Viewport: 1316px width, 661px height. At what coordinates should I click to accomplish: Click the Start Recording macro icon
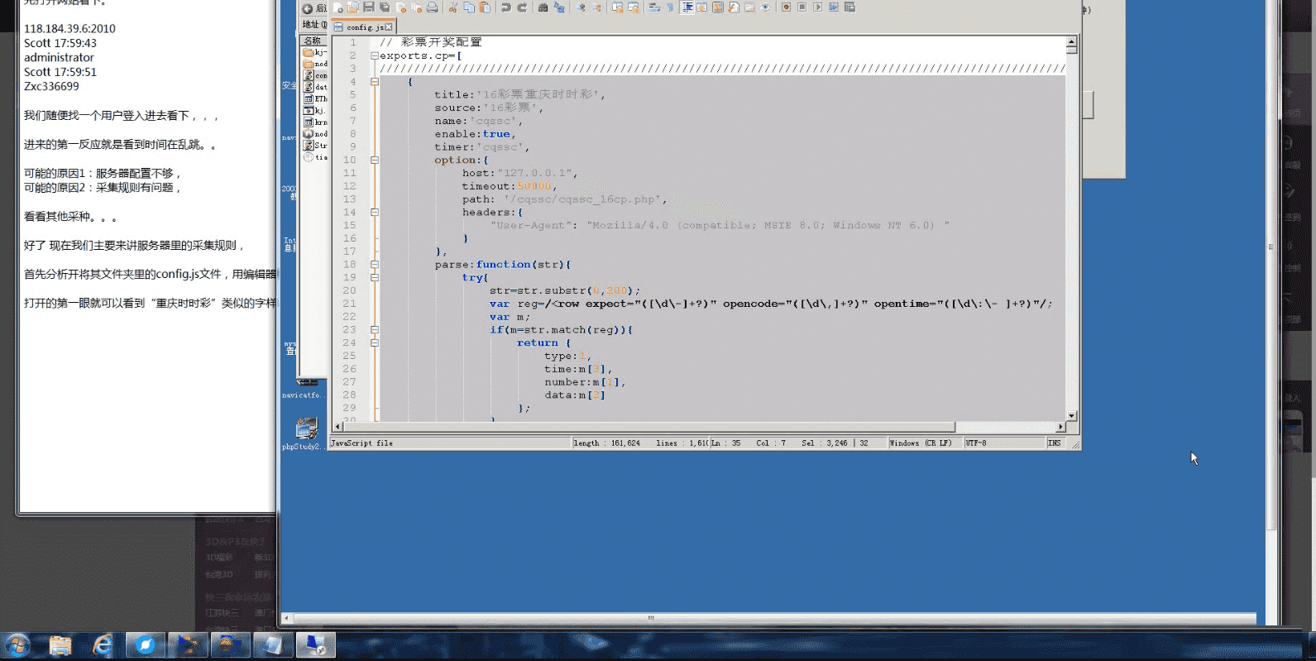[x=787, y=7]
